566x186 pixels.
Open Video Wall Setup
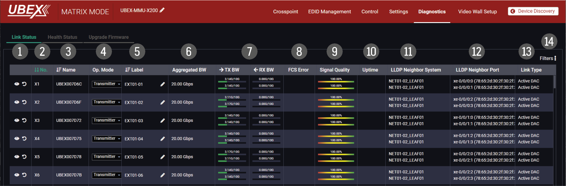click(477, 11)
